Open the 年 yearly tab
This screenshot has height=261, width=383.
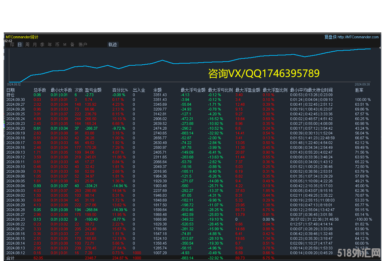[50, 44]
